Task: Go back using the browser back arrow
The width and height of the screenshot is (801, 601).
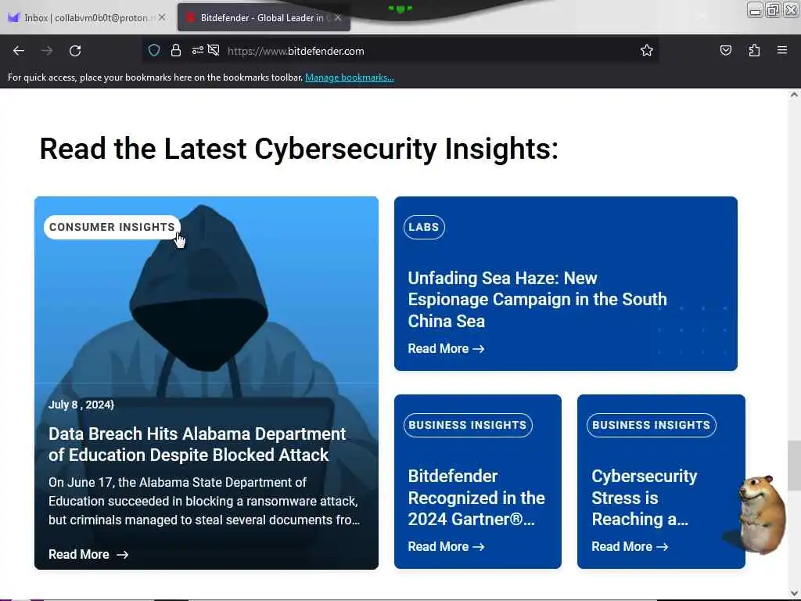Action: (19, 51)
